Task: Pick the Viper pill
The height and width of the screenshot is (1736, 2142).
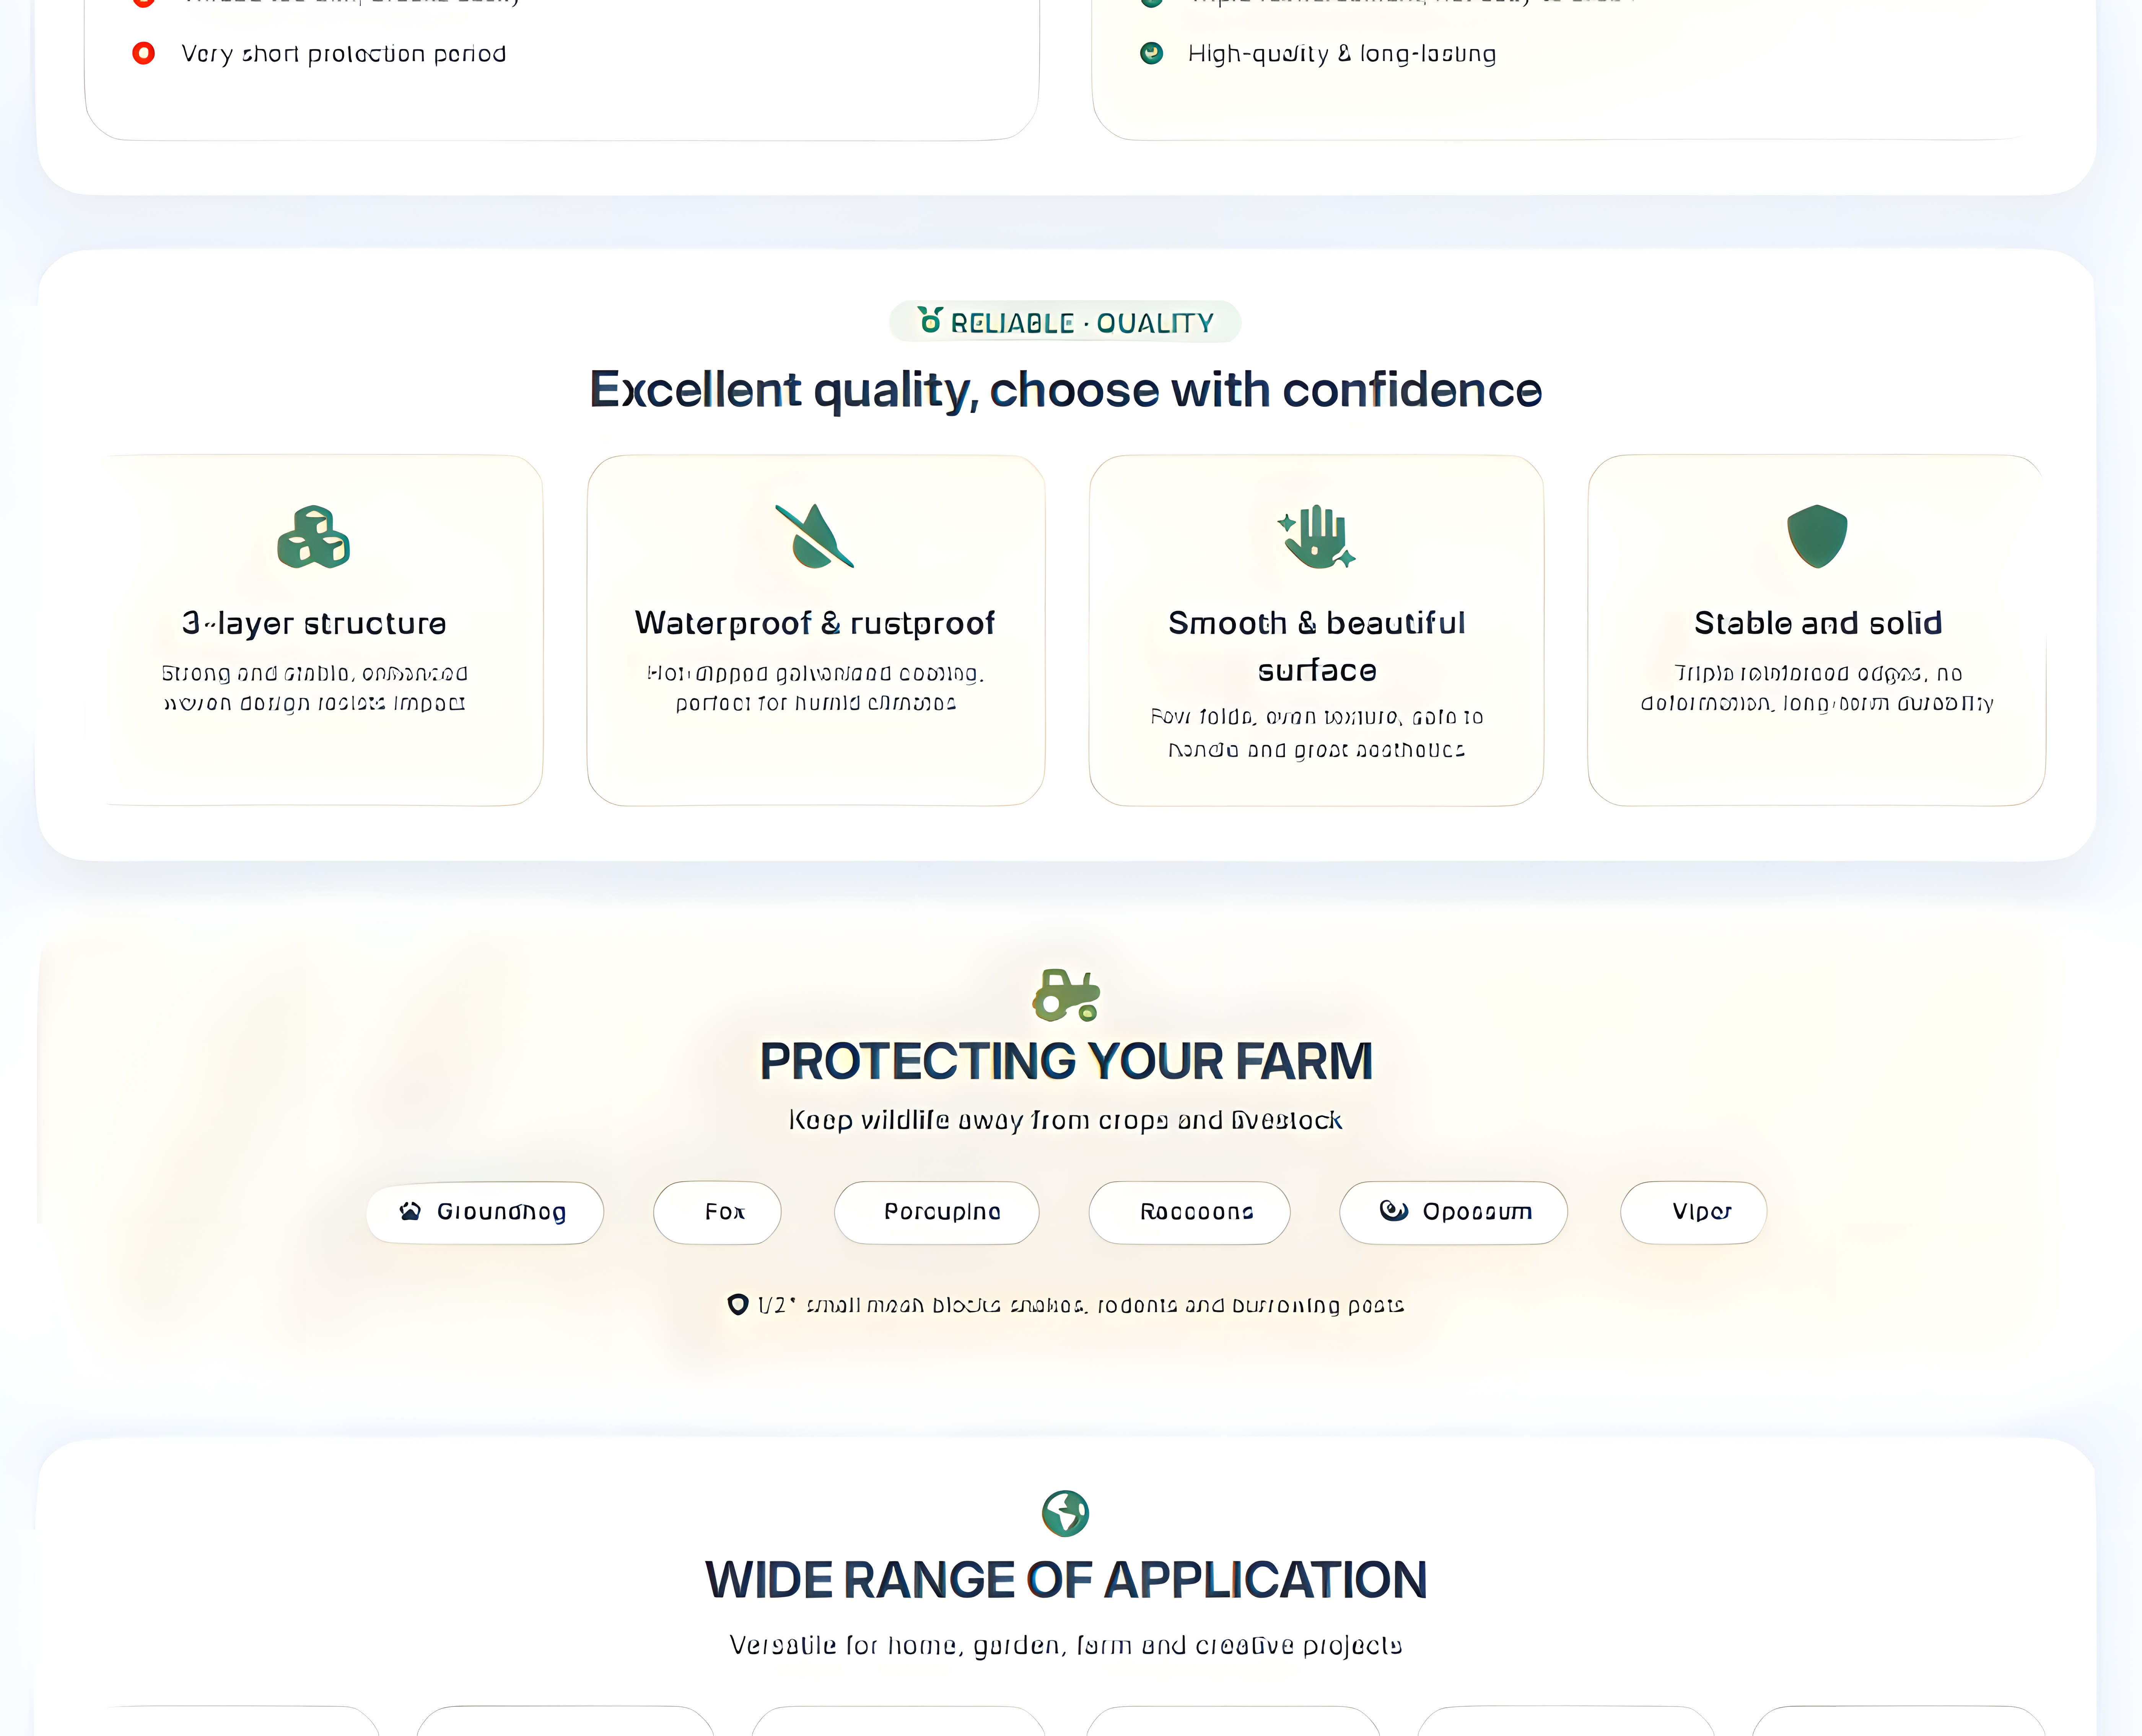Action: [1694, 1212]
